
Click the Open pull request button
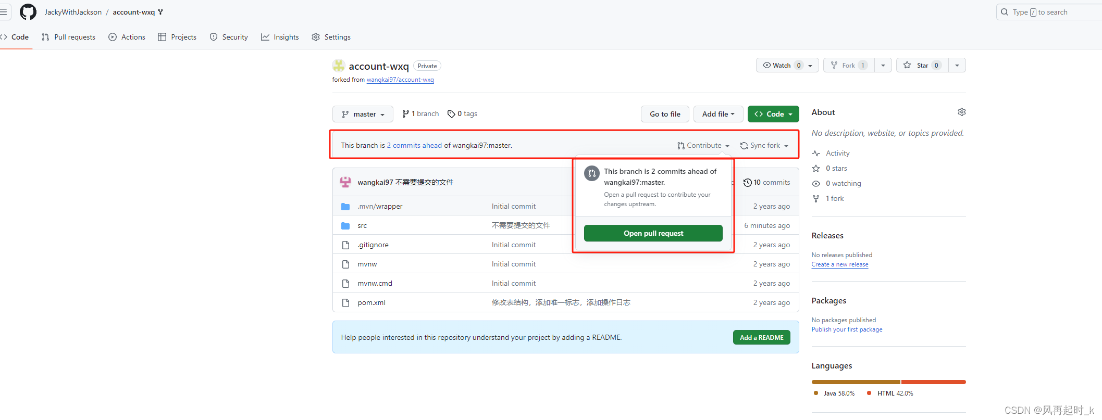coord(653,233)
